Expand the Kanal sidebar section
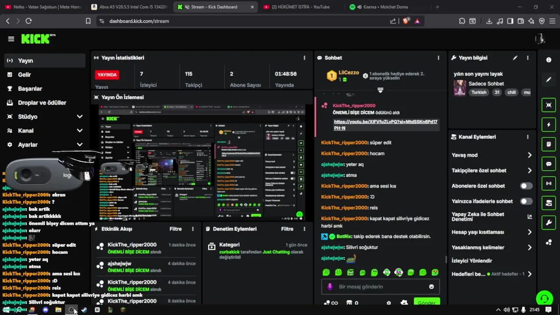 tap(80, 130)
